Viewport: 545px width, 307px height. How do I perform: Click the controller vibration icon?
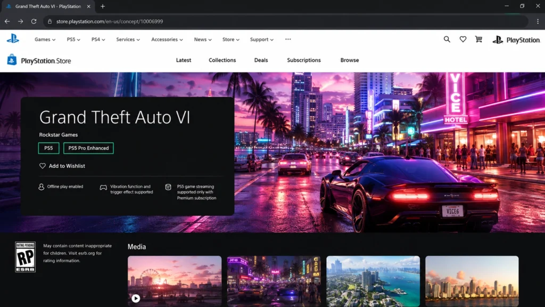pos(103,188)
